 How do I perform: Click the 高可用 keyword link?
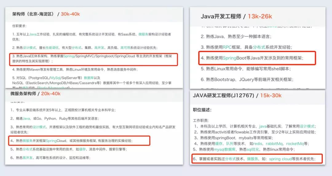(125, 48)
